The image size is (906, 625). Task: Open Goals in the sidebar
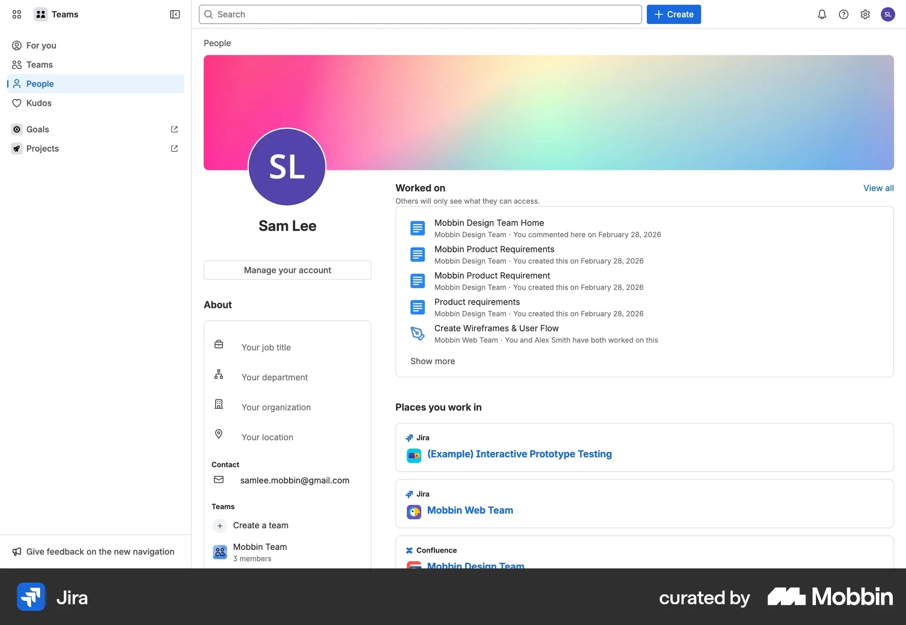pos(95,129)
